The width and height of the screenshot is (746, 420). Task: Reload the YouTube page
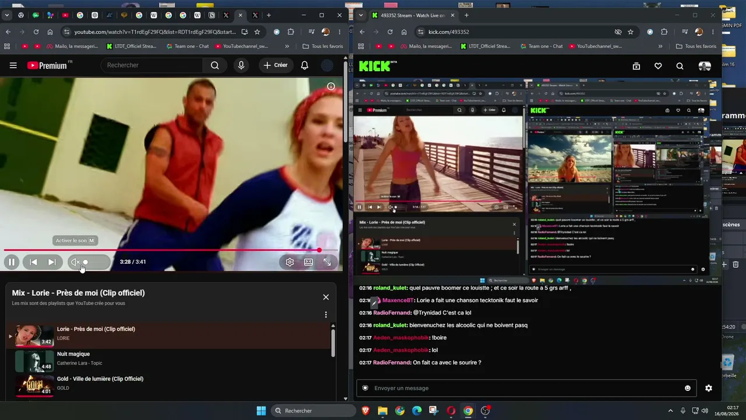coord(36,32)
